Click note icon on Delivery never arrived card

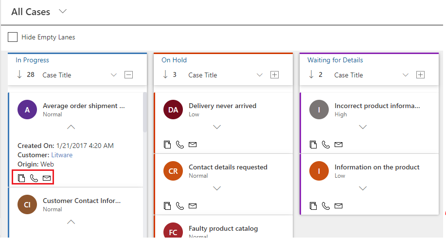[167, 145]
